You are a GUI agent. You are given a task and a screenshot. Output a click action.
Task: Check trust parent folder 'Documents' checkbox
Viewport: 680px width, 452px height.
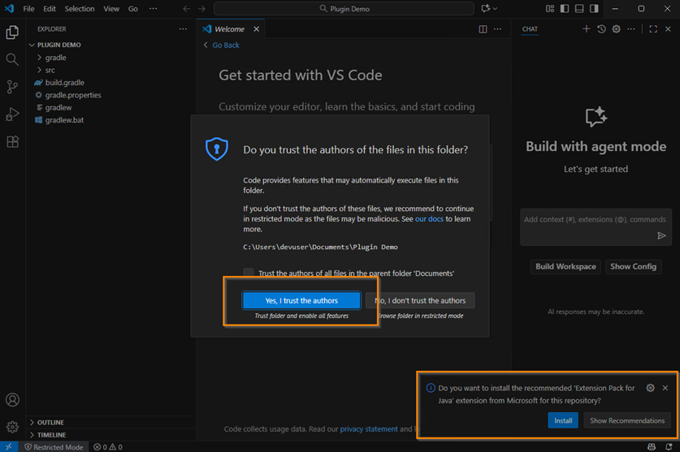248,273
